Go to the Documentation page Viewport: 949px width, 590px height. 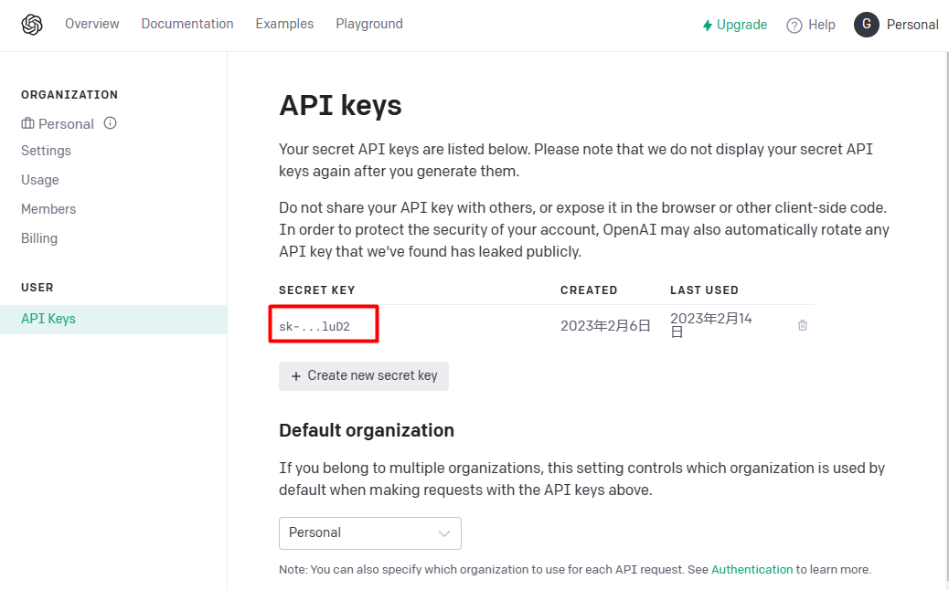pos(187,24)
